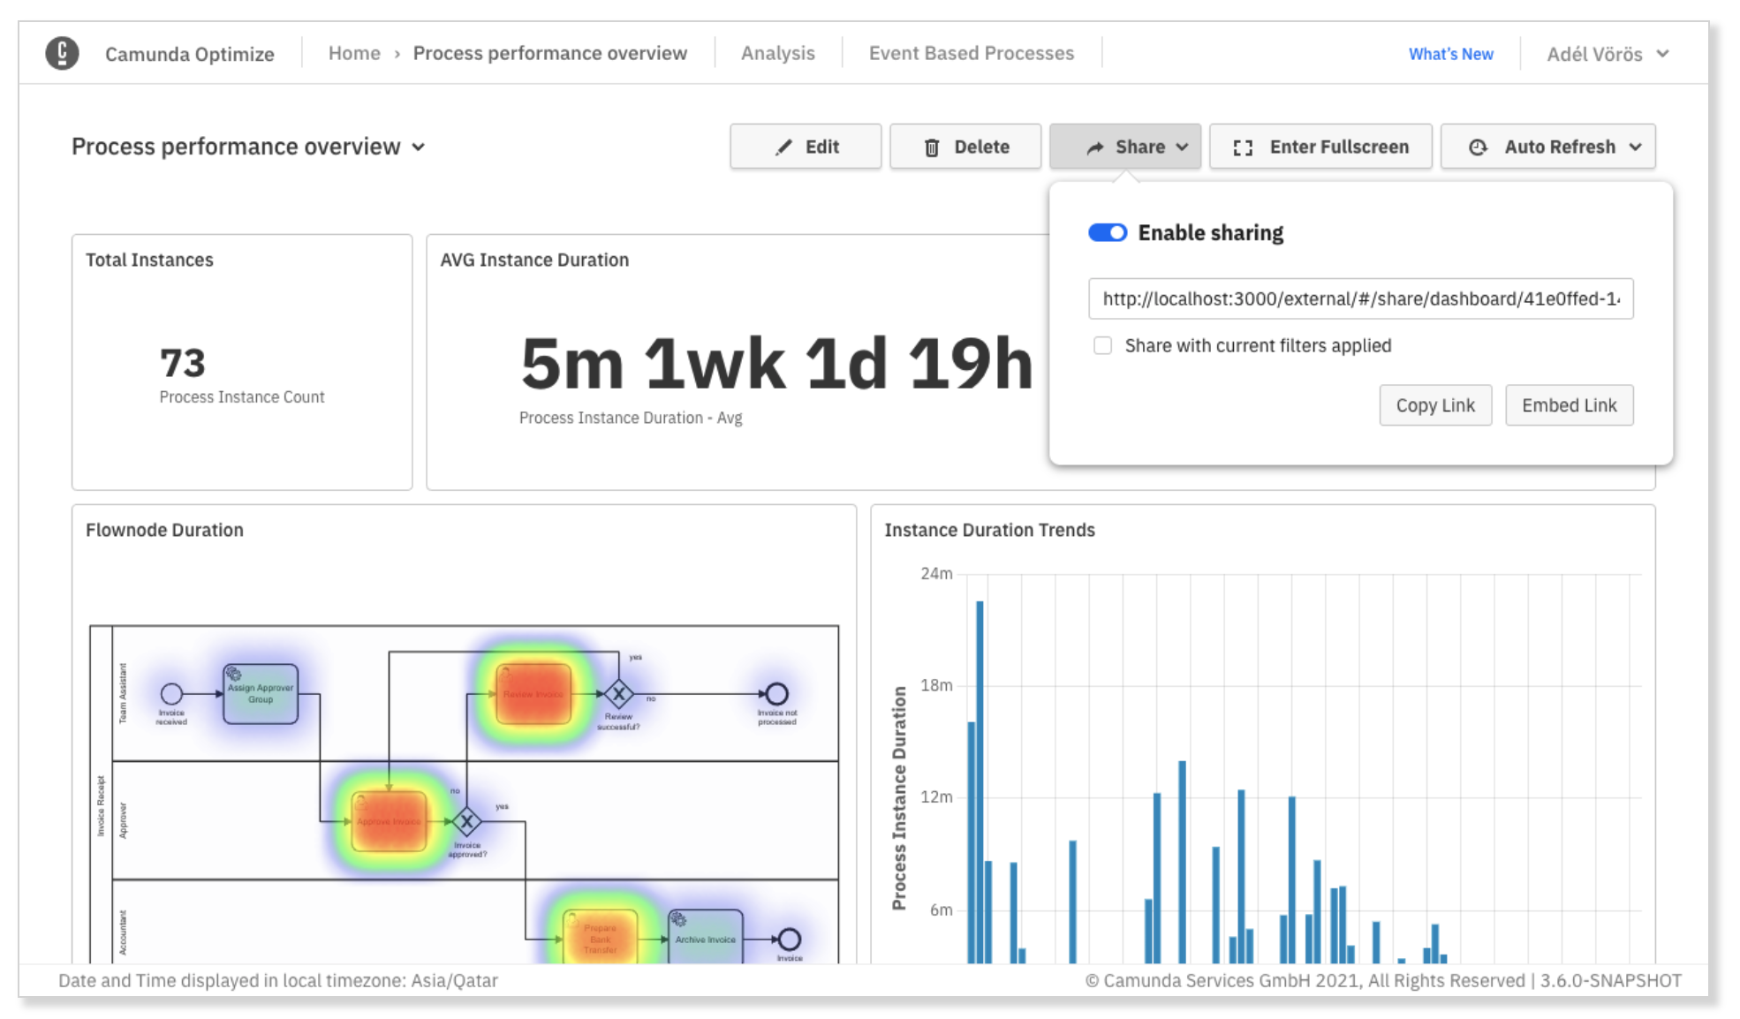The width and height of the screenshot is (1740, 1019).
Task: Click the Approve Invoice task in diagram
Action: pos(390,821)
